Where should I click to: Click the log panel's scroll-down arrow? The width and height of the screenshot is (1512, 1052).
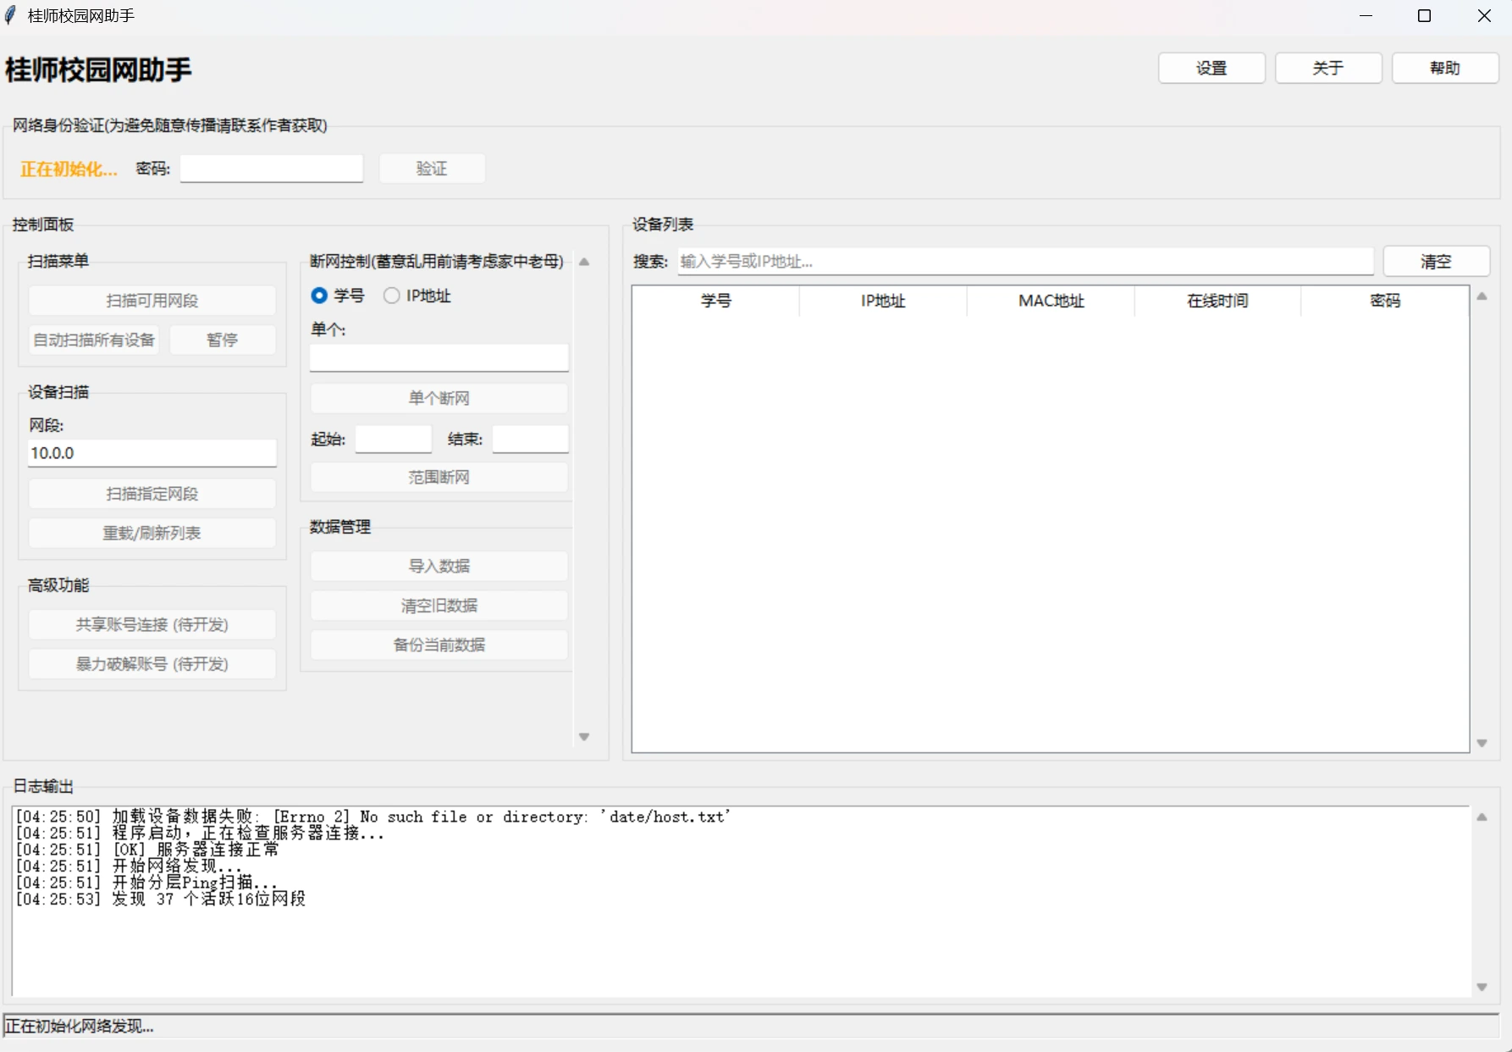tap(1482, 986)
